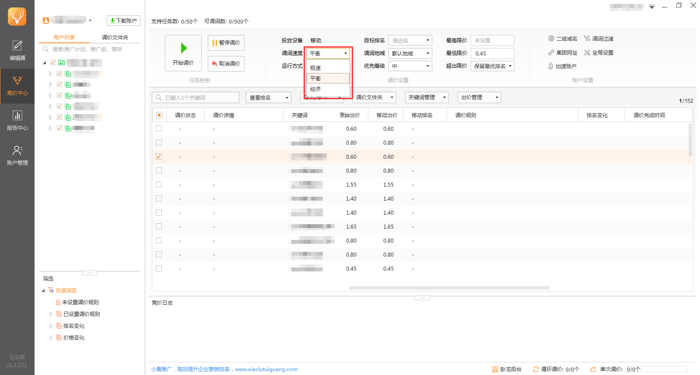Open 调词过滤 keyword filter setting
700x375 pixels.
coord(598,39)
